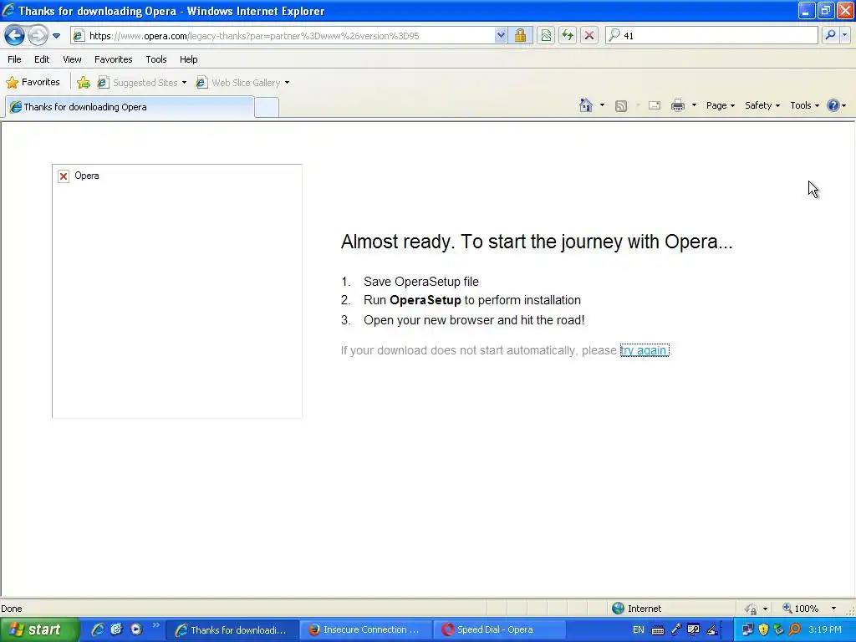Viewport: 856px width, 642px height.
Task: Click the Done status bar text
Action: click(12, 609)
